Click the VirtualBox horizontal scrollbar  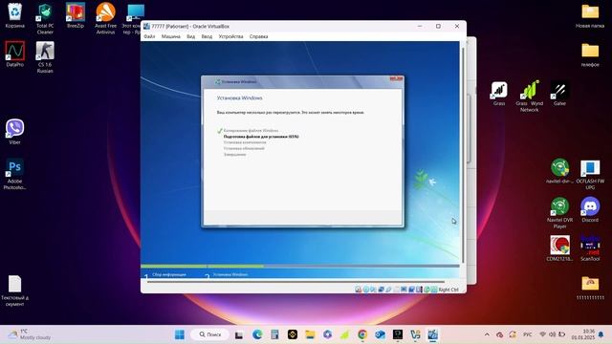pyautogui.click(x=295, y=281)
